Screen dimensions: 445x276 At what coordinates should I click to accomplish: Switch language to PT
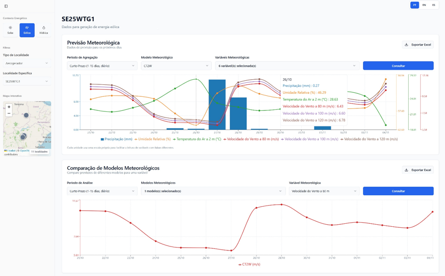415,5
